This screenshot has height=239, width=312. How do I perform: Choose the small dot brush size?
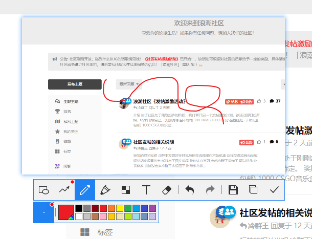point(44,212)
